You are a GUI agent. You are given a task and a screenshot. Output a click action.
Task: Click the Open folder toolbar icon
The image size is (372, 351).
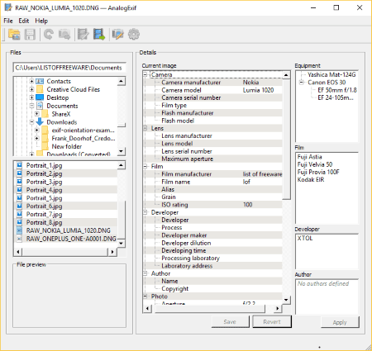click(14, 35)
